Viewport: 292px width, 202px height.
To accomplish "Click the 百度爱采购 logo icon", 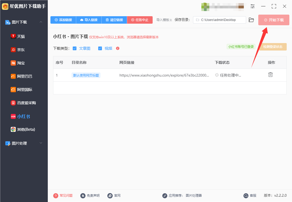I will (13, 103).
